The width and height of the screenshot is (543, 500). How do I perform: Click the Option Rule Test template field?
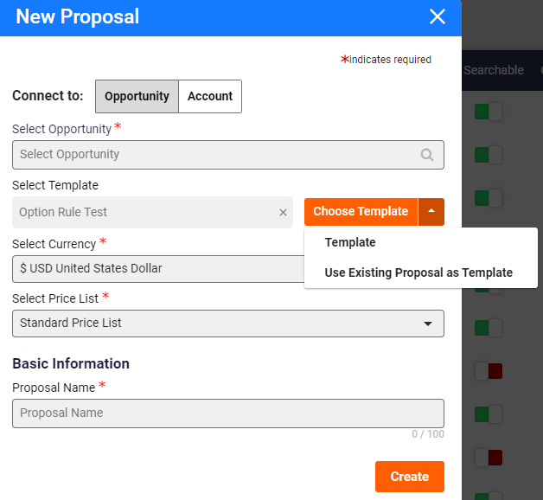[x=145, y=213]
